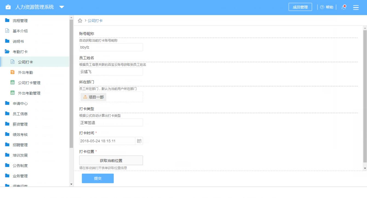
Task: Click the 说明书 folder icon
Action: tap(8, 41)
